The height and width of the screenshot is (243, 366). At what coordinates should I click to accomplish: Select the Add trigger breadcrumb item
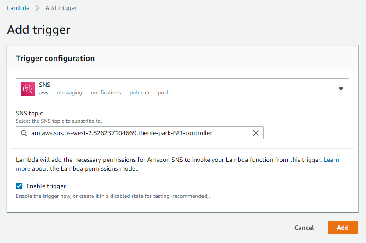pyautogui.click(x=61, y=8)
